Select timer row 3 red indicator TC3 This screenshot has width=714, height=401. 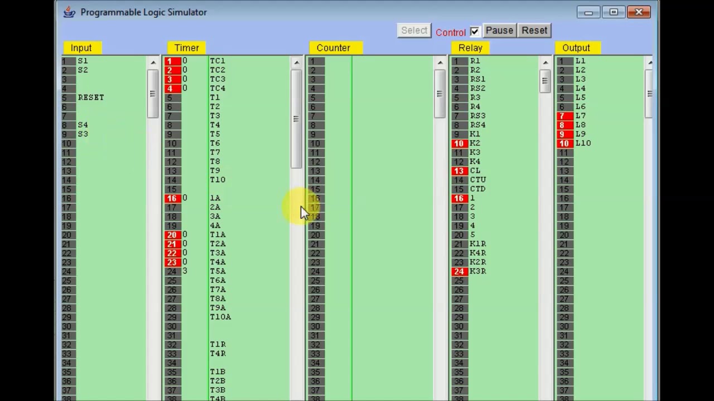[x=172, y=79]
